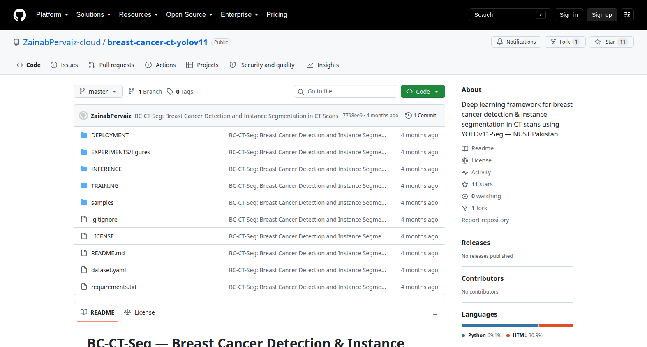Expand the Enterprise menu
647x347 pixels.
(240, 15)
